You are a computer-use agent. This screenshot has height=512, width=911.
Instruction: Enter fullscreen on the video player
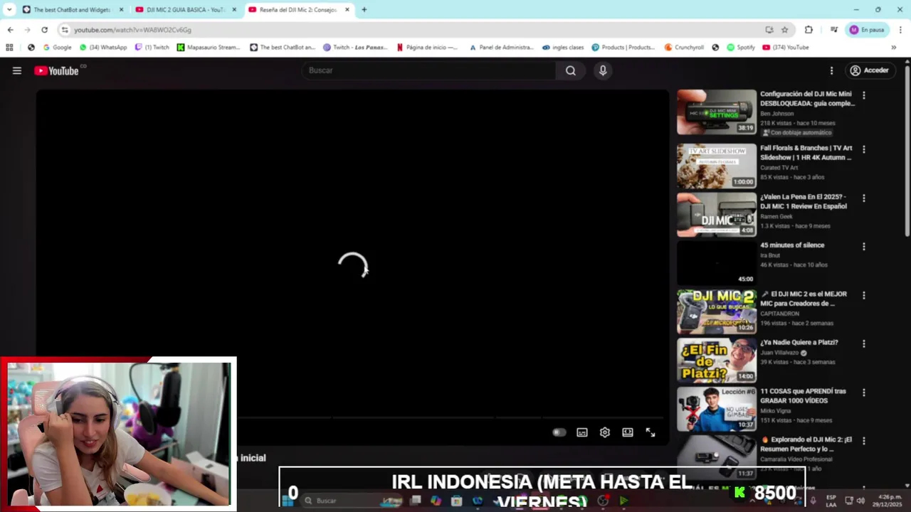pyautogui.click(x=651, y=432)
